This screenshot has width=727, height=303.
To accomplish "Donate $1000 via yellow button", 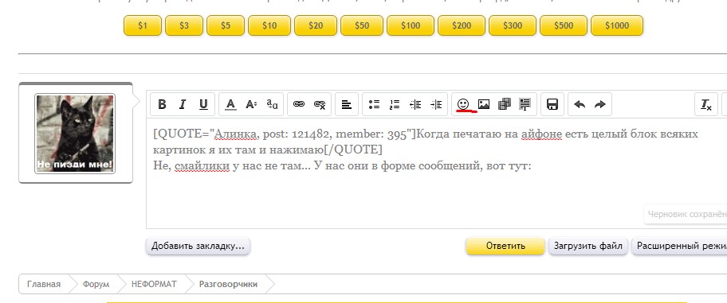I will click(617, 25).
